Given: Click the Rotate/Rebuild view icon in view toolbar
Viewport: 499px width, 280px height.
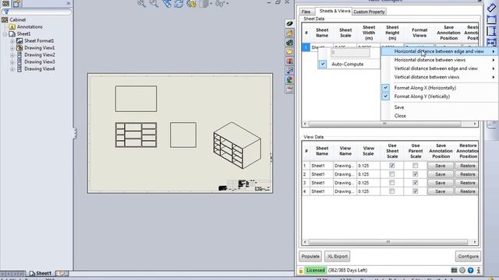Looking at the screenshot, I should [179, 3].
